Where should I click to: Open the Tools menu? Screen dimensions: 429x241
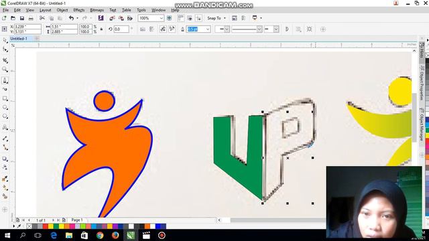click(x=141, y=10)
